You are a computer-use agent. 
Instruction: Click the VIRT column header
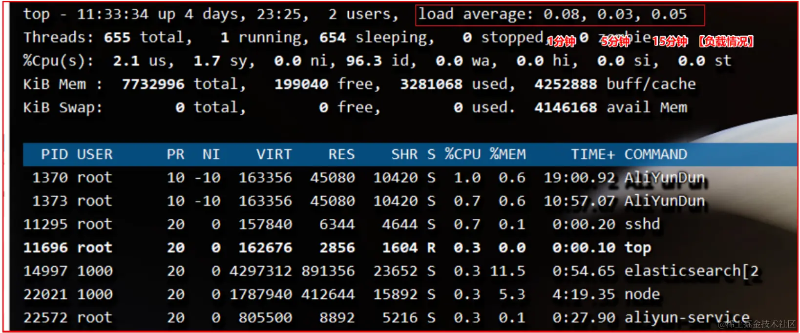[274, 155]
